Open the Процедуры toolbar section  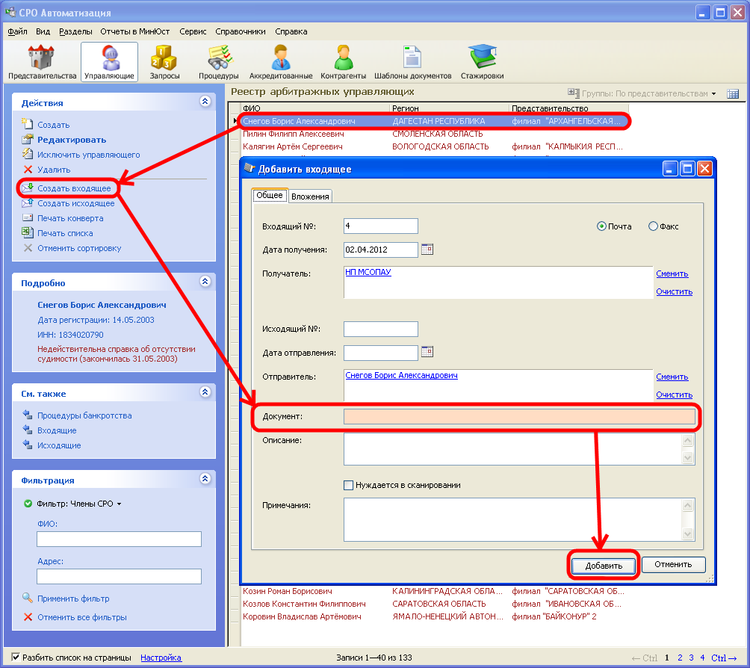(218, 62)
